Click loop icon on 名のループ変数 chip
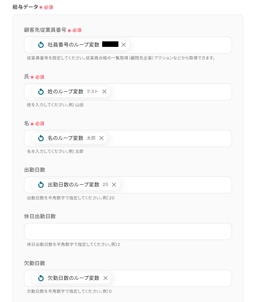This screenshot has width=256, height=302. click(x=41, y=138)
